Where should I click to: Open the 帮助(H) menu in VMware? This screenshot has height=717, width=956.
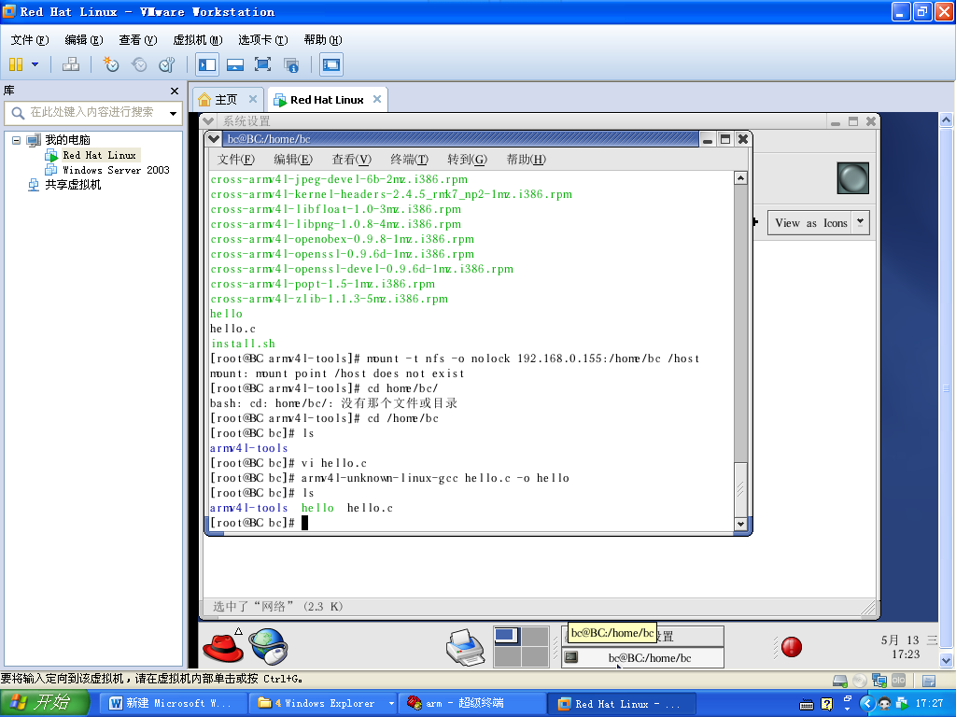pyautogui.click(x=322, y=39)
